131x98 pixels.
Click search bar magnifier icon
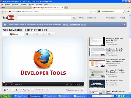click(x=124, y=11)
